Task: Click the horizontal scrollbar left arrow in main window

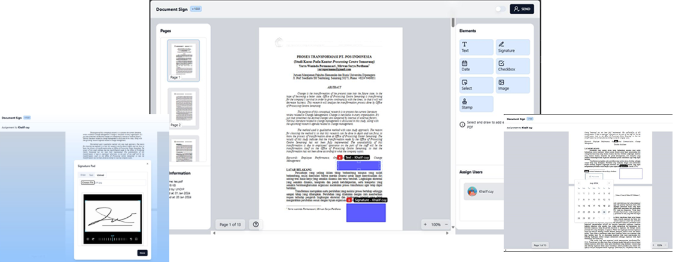Action: click(x=214, y=233)
